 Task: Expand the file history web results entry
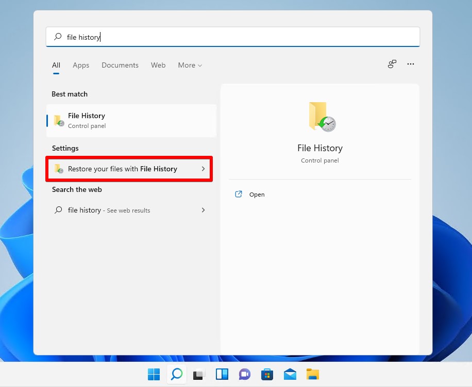pyautogui.click(x=203, y=210)
